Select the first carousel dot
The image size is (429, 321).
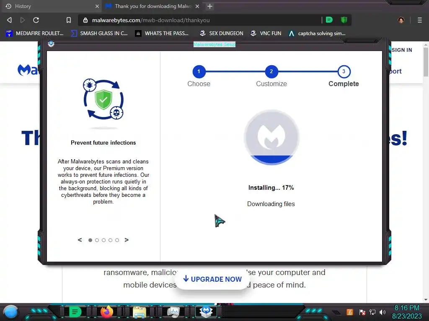coord(90,240)
